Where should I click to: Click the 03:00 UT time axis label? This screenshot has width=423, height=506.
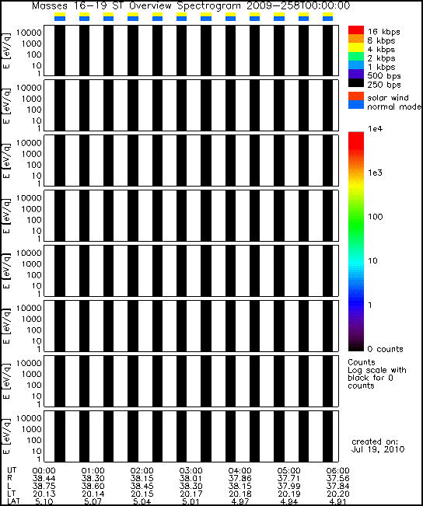191,470
